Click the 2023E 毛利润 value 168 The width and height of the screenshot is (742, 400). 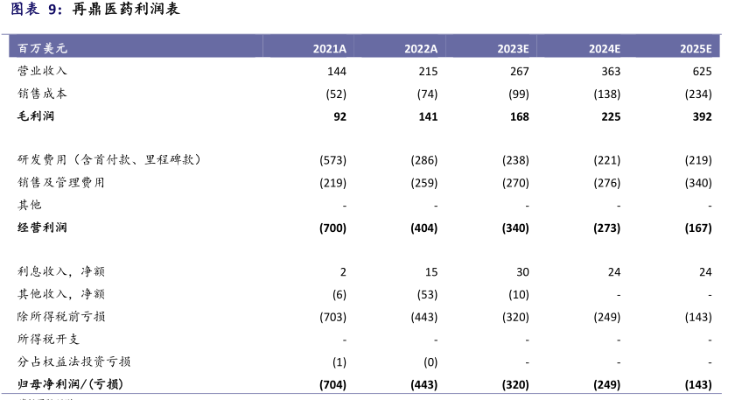coord(519,116)
